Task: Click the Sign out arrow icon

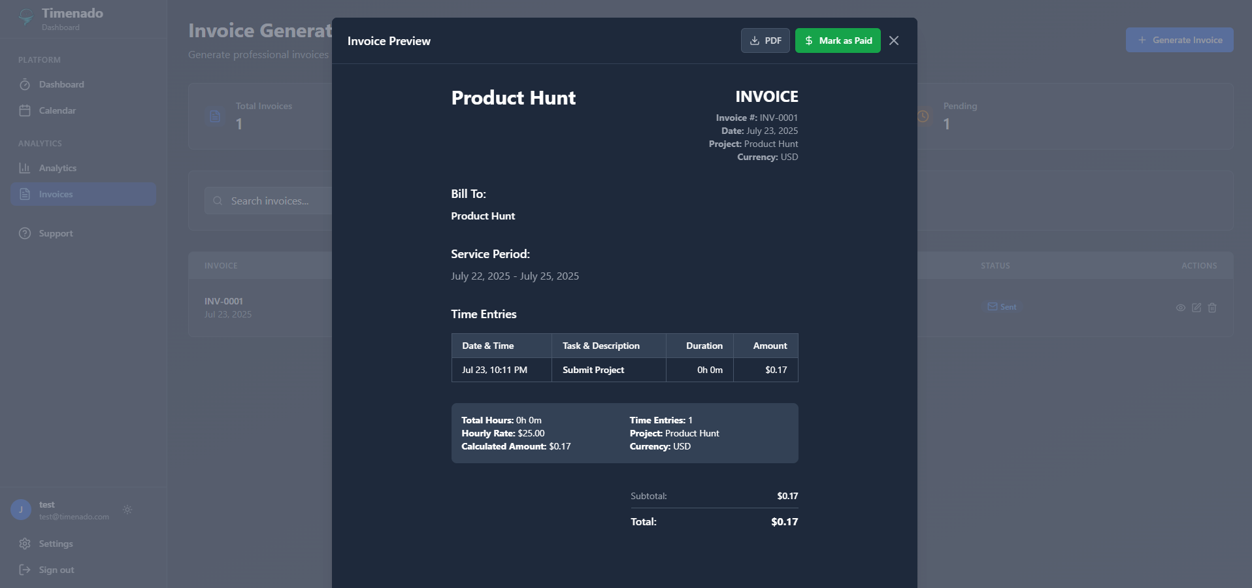Action: click(x=25, y=570)
